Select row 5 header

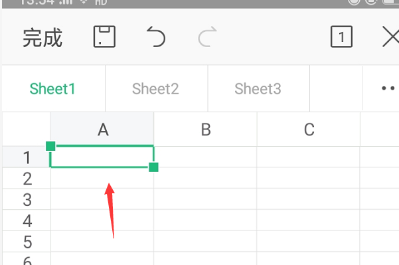[x=27, y=242]
